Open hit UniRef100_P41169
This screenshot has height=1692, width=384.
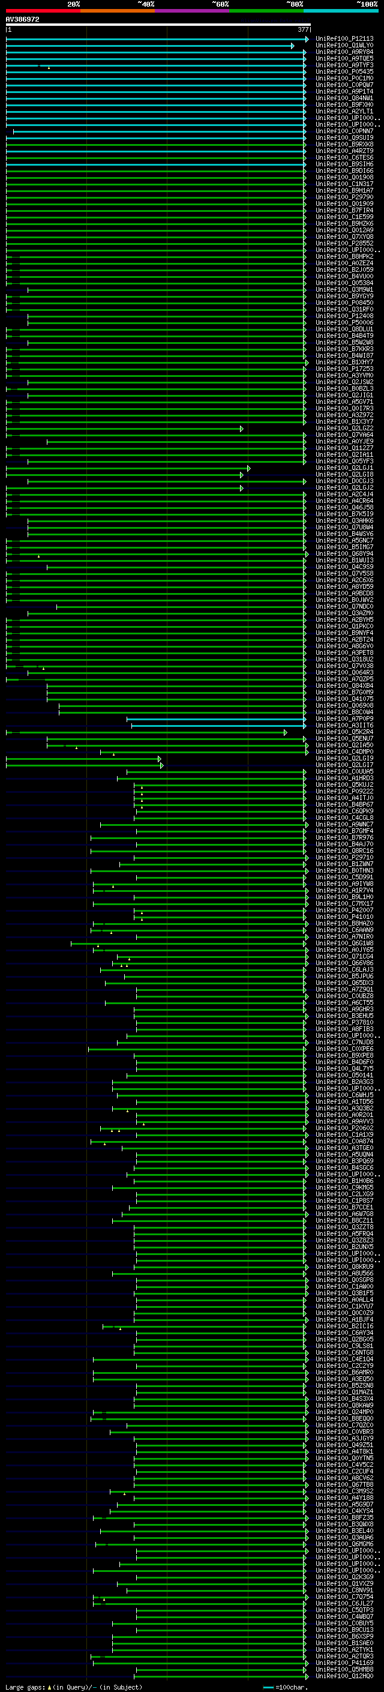[344, 1663]
